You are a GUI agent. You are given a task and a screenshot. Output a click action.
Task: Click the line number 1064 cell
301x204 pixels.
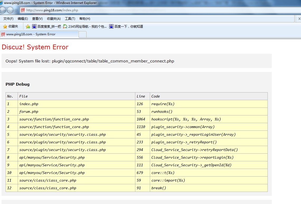[x=142, y=119]
